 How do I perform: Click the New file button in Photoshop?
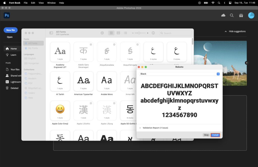point(10,30)
